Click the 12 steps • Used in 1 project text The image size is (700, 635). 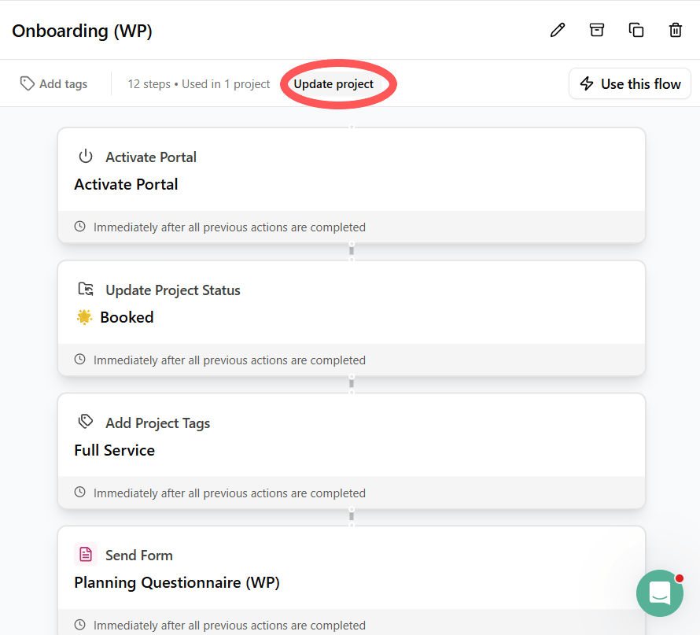(199, 84)
